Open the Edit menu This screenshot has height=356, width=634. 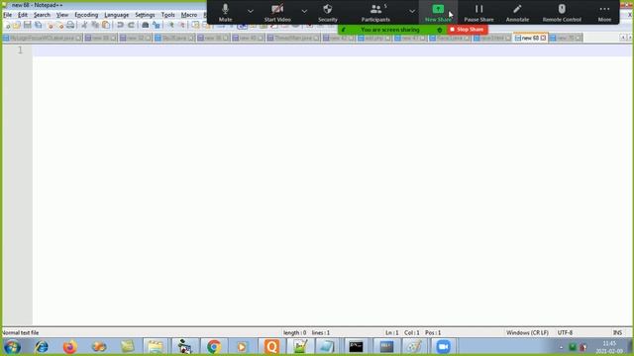23,15
